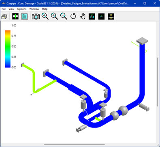Open the Help menu
Screen dimensions: 160x147
point(45,9)
